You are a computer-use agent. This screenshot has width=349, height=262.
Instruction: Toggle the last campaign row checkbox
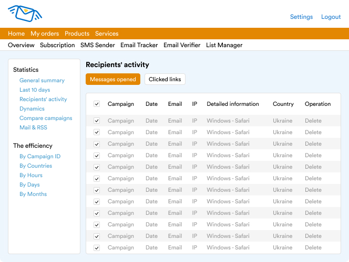point(97,247)
